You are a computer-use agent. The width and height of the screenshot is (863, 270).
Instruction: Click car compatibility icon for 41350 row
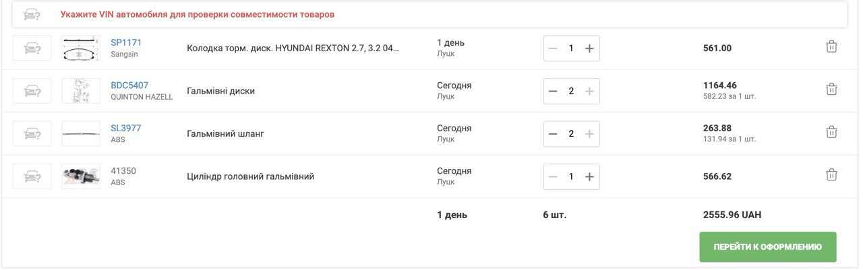tap(32, 176)
